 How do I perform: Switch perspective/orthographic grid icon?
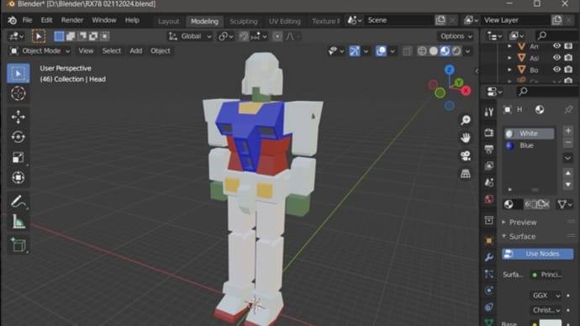466,173
